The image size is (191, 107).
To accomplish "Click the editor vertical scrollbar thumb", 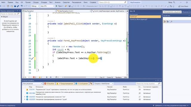I will pyautogui.click(x=127, y=42).
